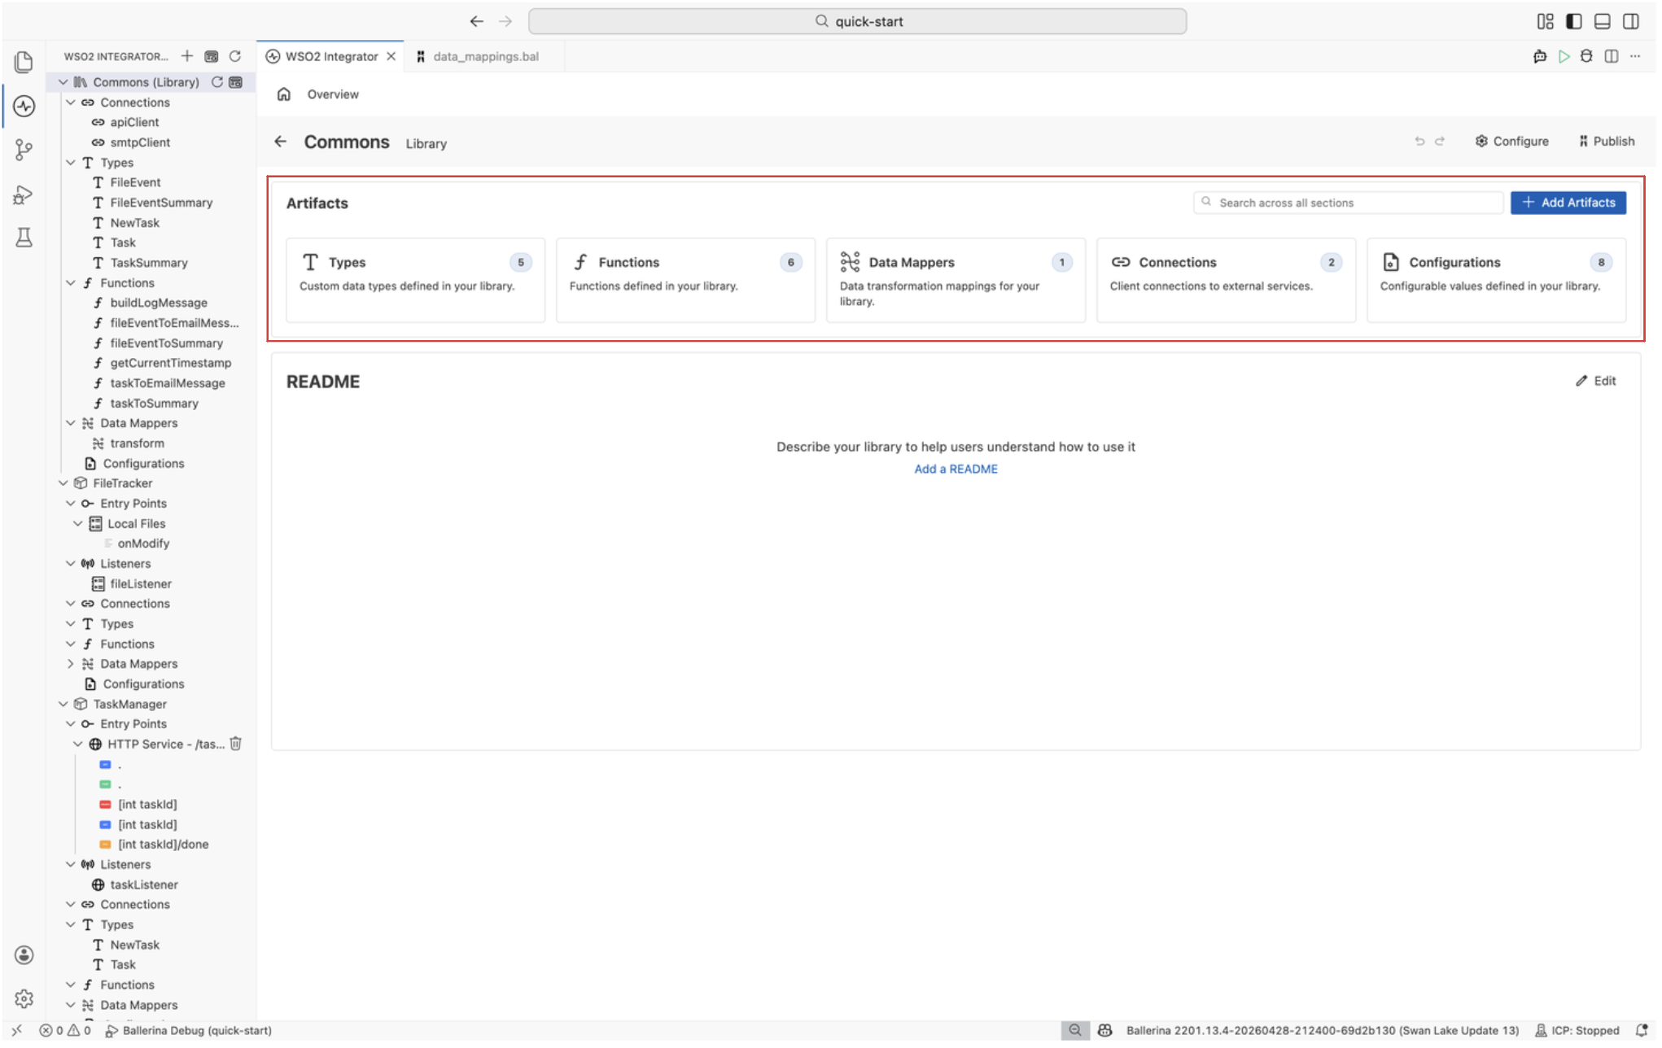Open Customize Layout in the title bar
This screenshot has width=1662, height=1048.
point(1545,21)
